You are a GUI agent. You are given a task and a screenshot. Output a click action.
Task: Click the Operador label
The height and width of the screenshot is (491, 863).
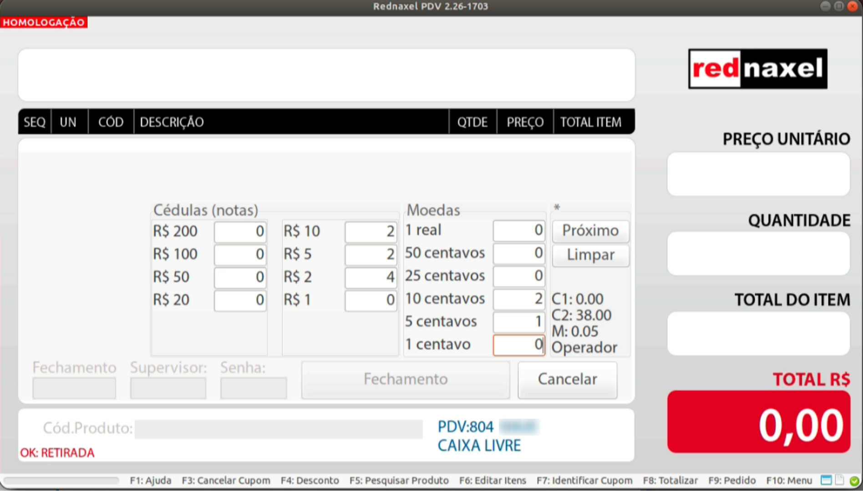[x=584, y=348]
